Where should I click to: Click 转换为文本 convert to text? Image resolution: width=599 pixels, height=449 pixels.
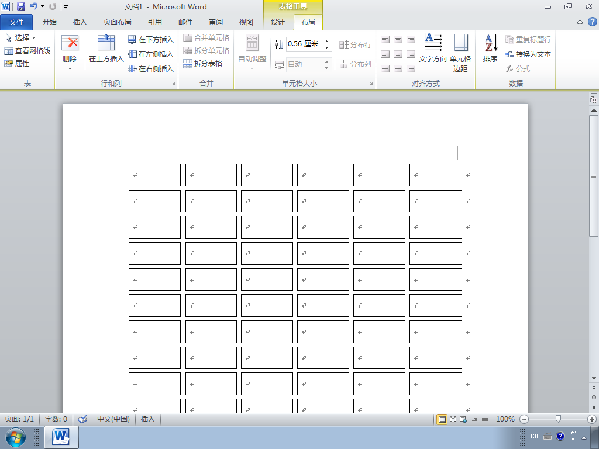tap(528, 54)
